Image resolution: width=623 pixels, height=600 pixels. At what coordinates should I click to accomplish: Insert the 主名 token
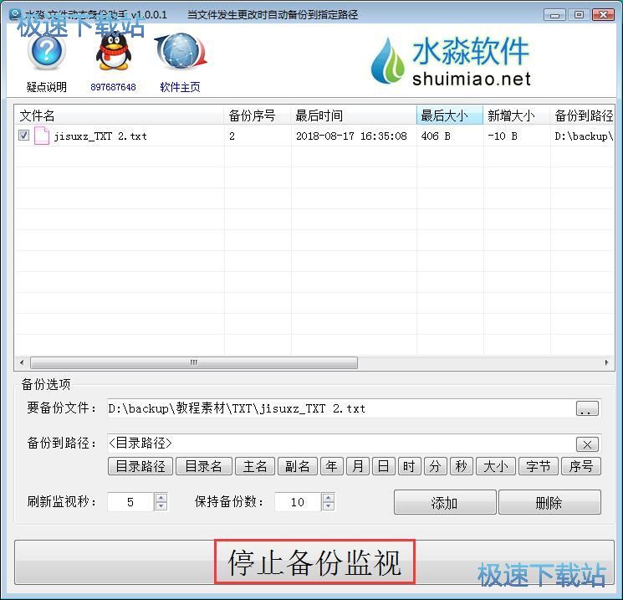(255, 466)
